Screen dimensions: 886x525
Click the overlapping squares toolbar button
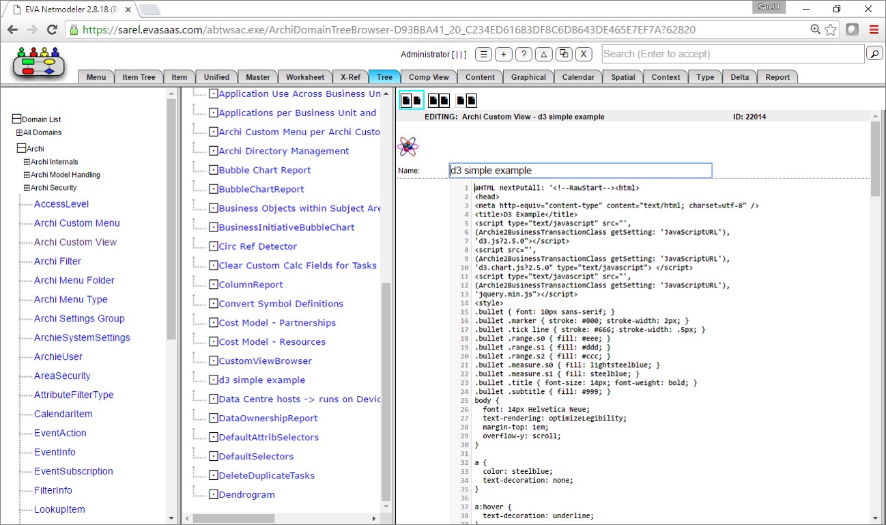click(564, 55)
